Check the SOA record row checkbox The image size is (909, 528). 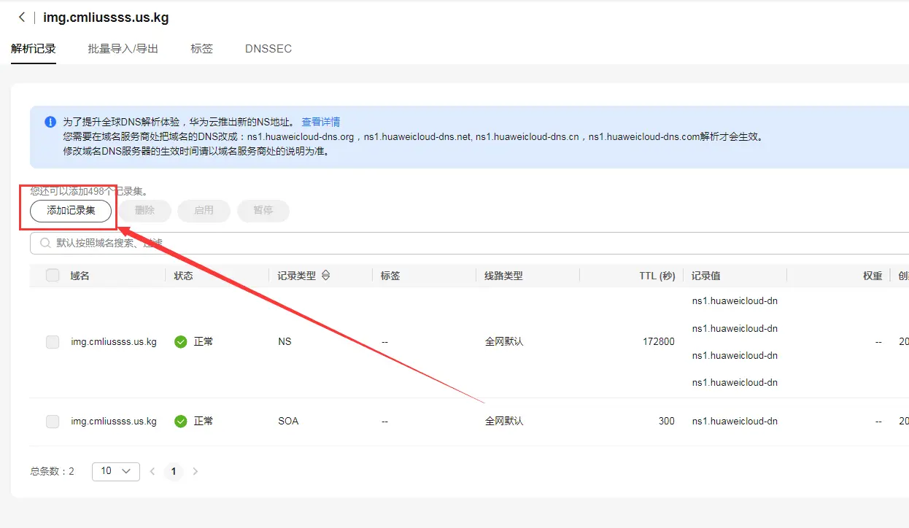[x=53, y=421]
